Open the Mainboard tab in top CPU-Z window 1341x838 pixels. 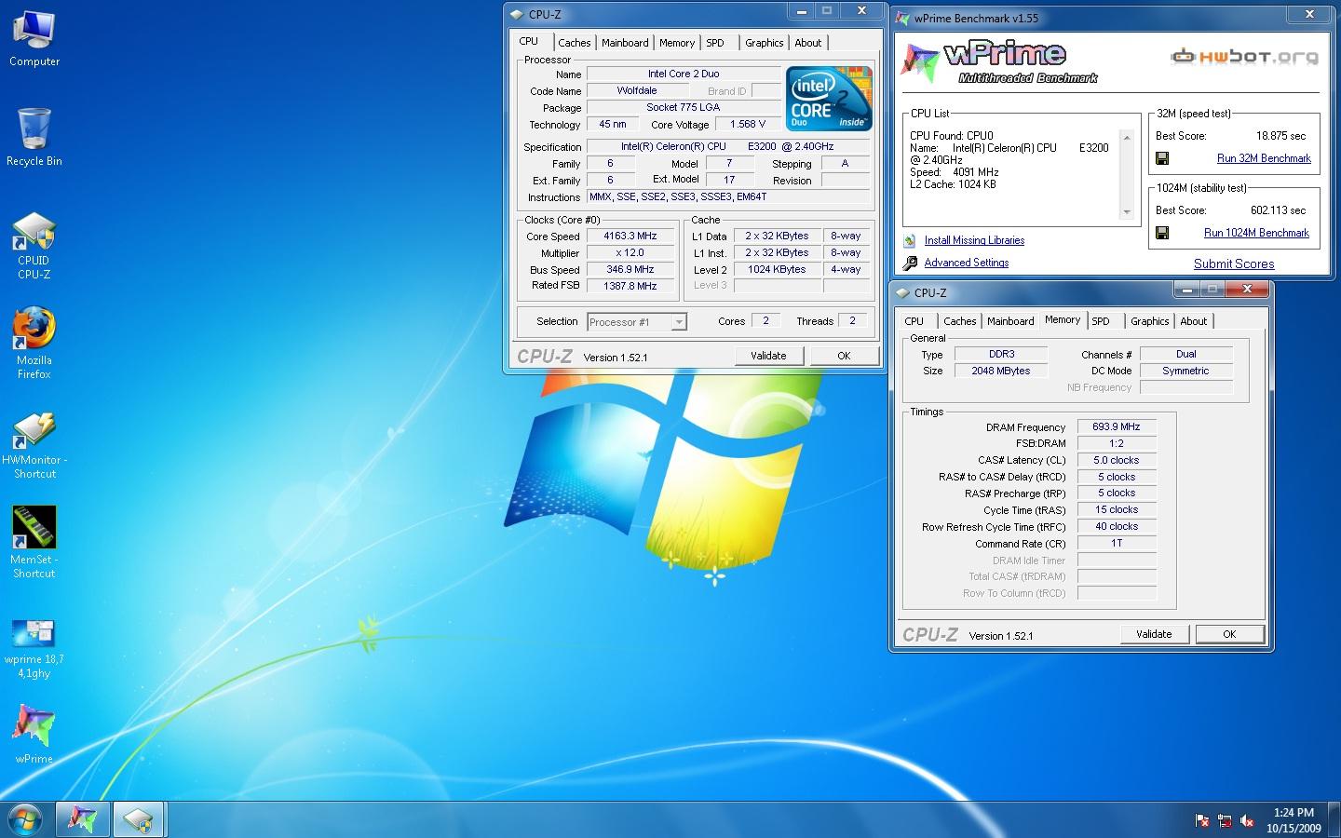[625, 43]
